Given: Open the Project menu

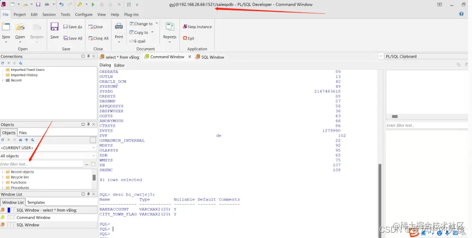Looking at the screenshot, I should point(20,14).
